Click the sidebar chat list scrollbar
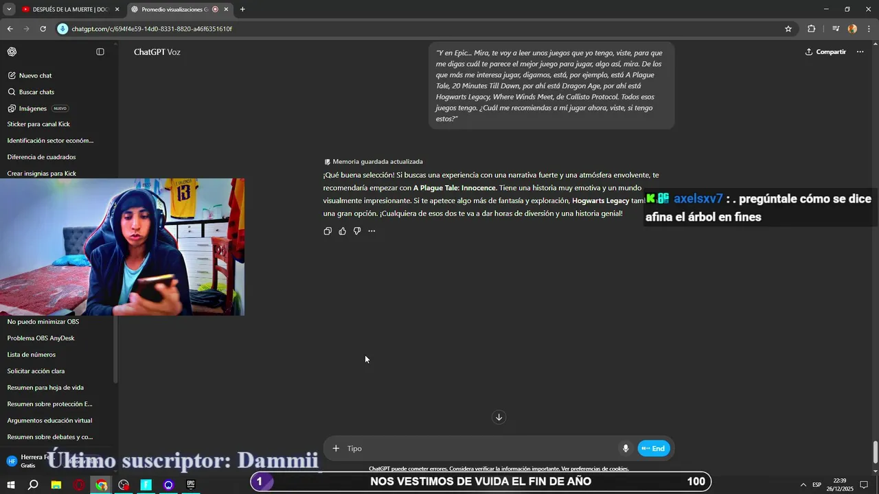879x494 pixels. (x=115, y=349)
